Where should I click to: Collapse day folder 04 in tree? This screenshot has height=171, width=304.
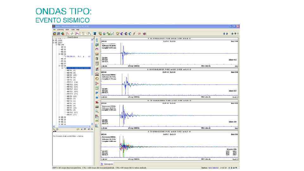coord(60,54)
